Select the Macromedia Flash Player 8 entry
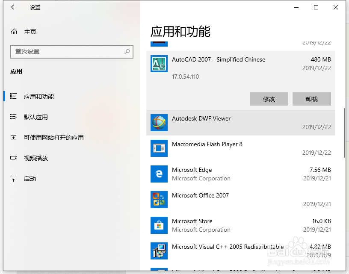 [241, 148]
